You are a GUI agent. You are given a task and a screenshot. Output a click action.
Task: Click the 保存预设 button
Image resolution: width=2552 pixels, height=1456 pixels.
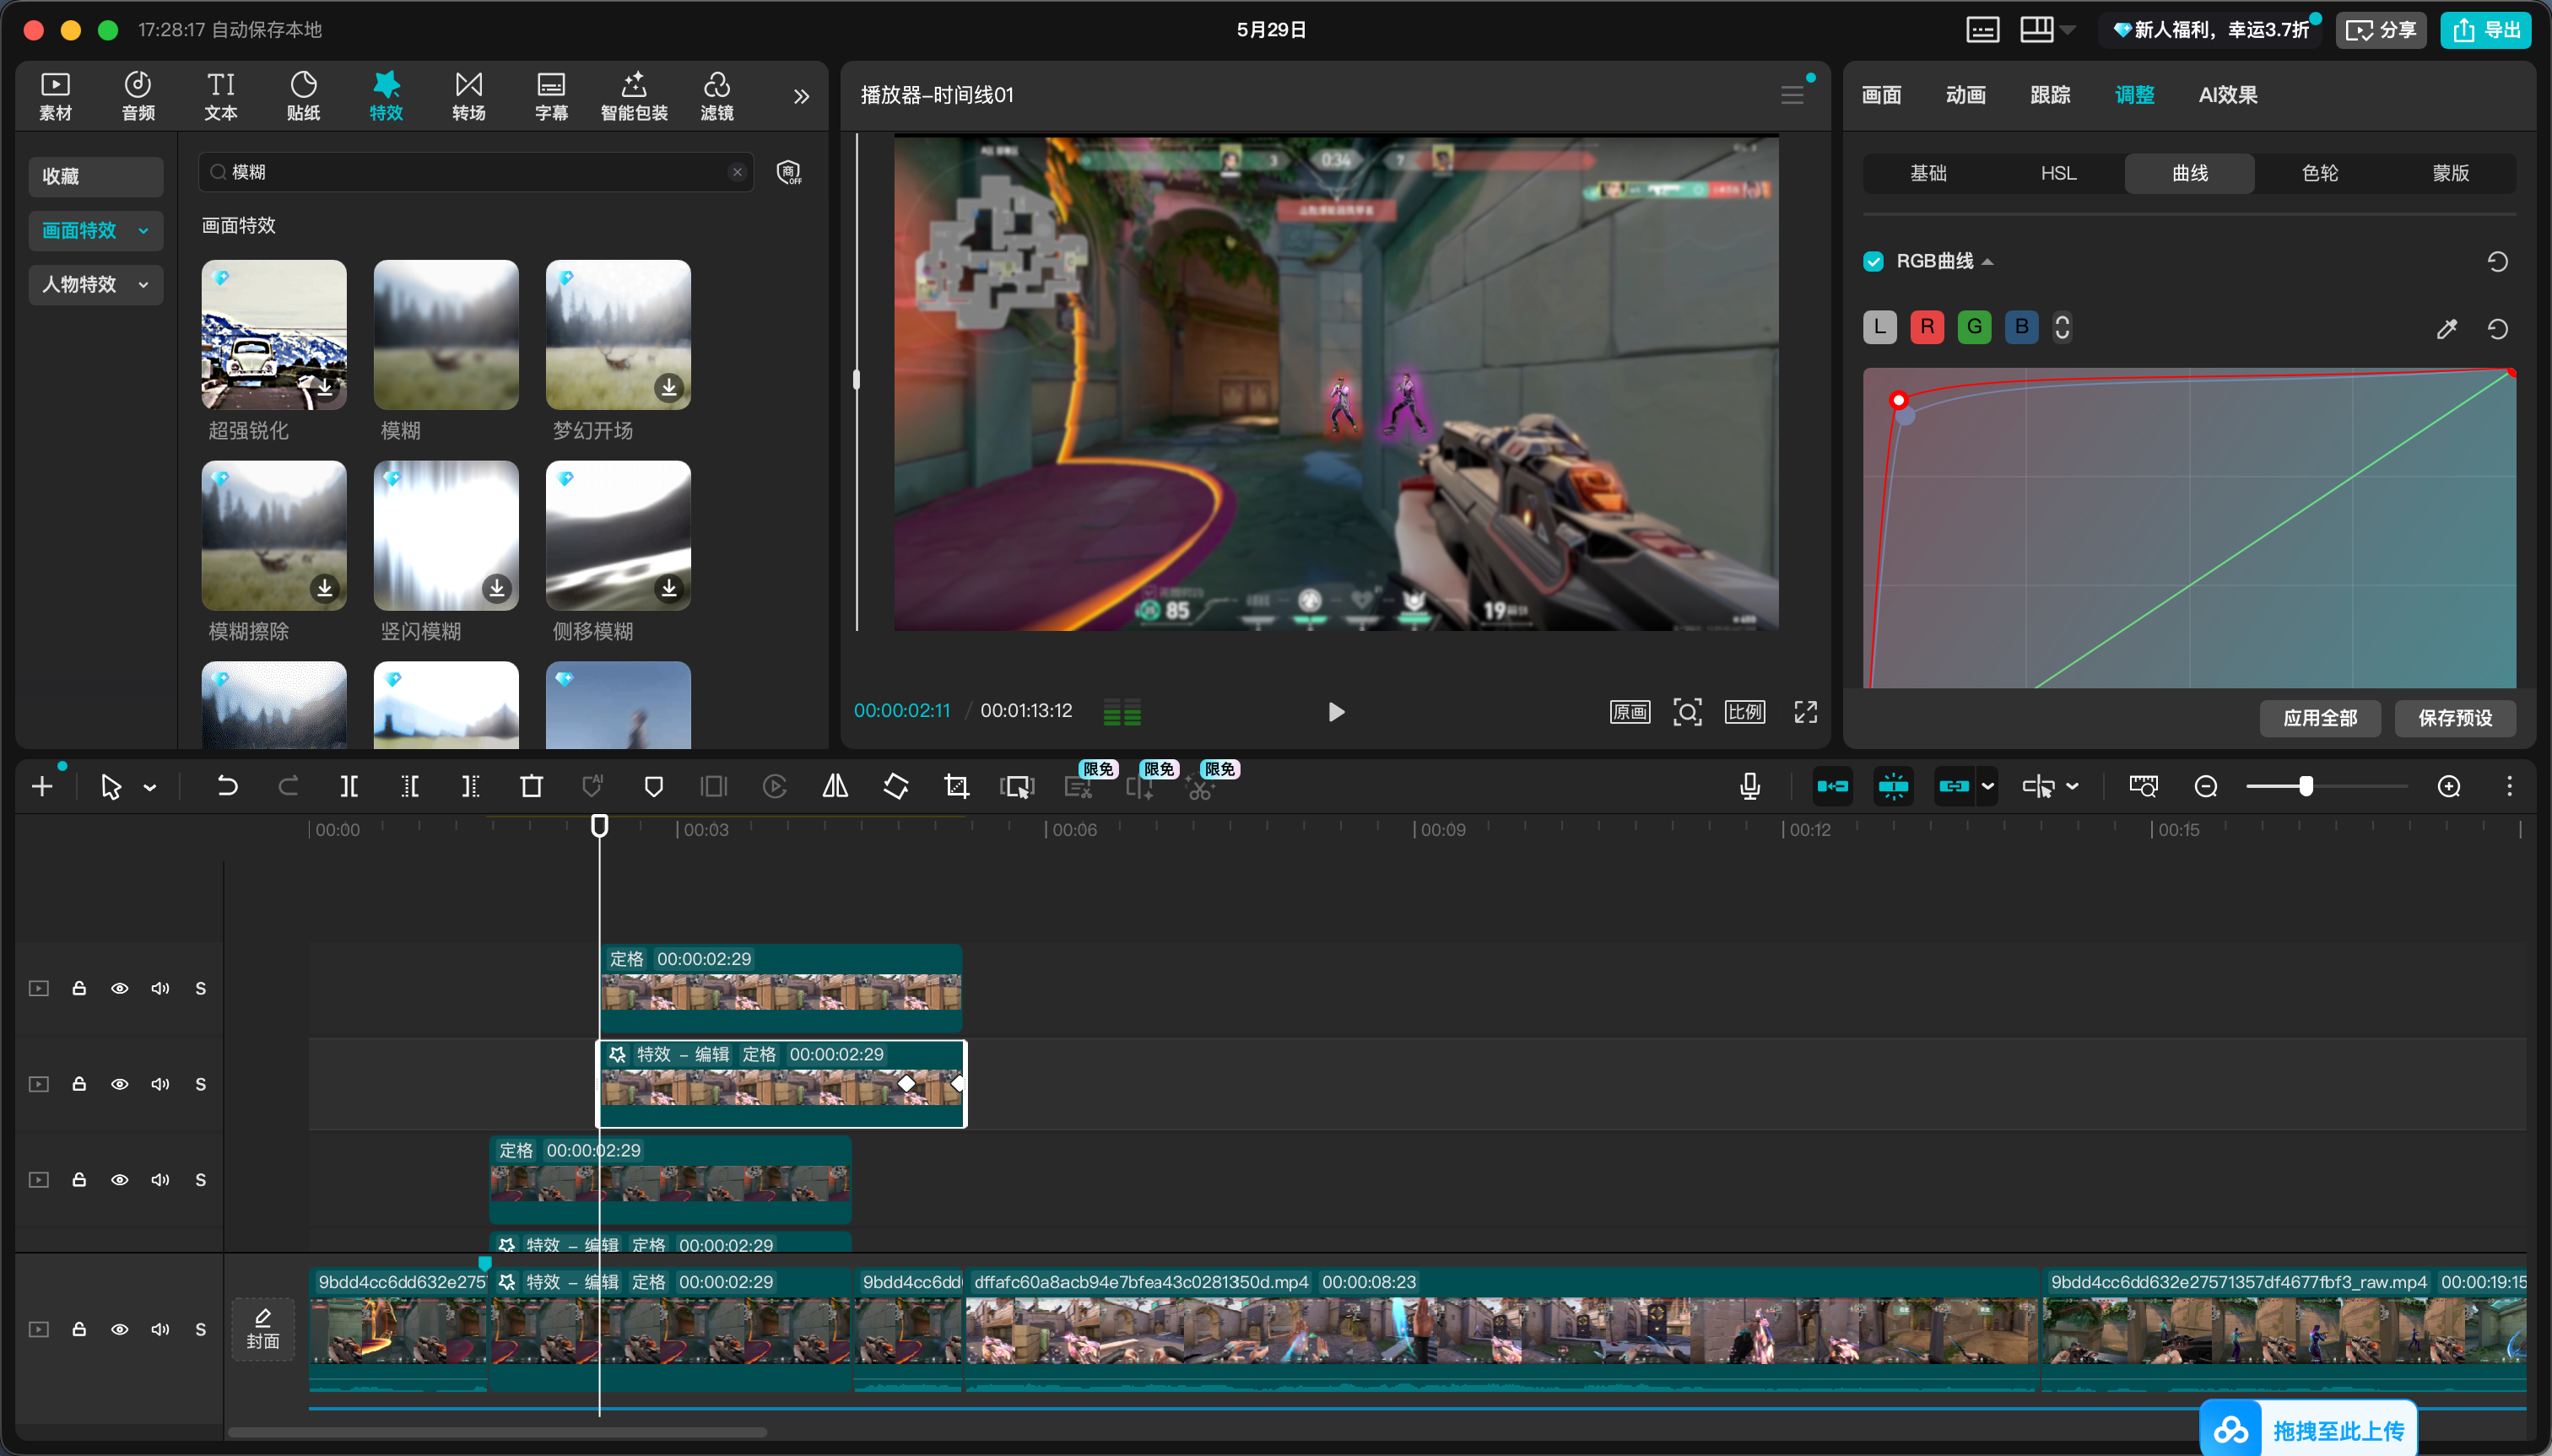point(2455,718)
